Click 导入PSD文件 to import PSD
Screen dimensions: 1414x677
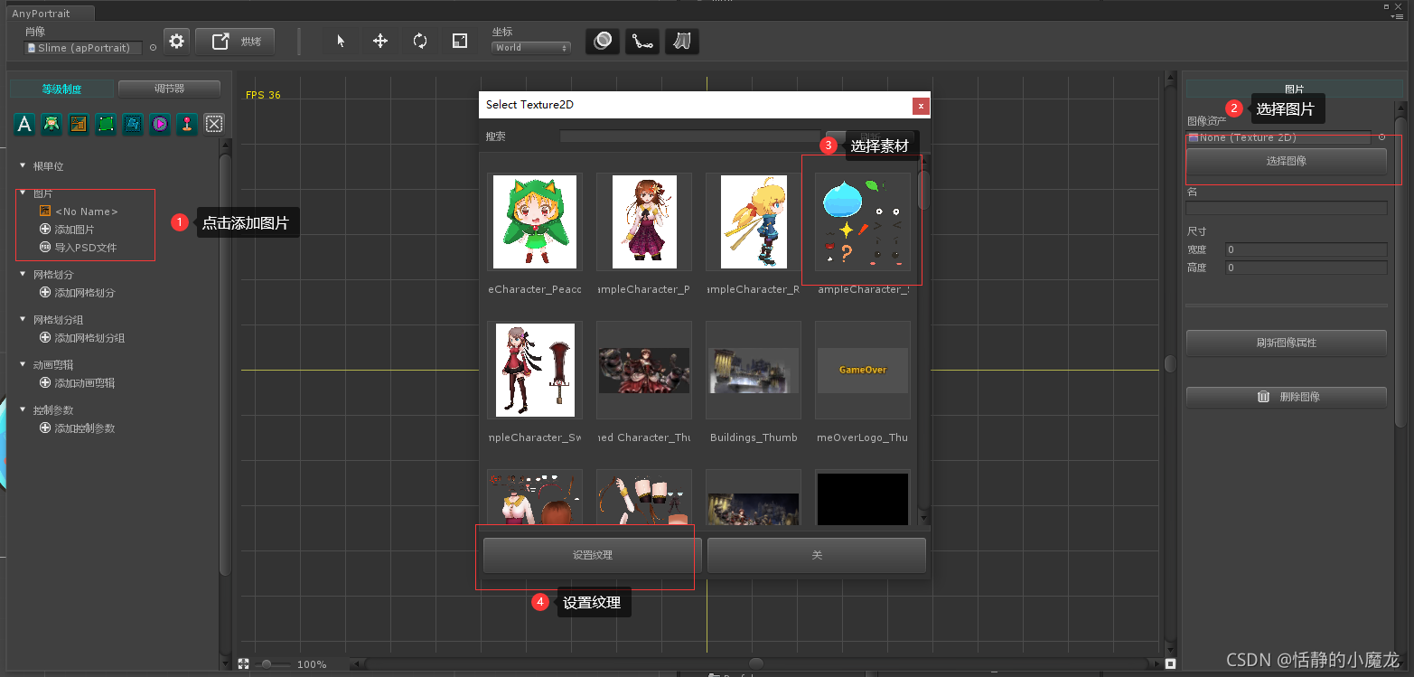(78, 248)
